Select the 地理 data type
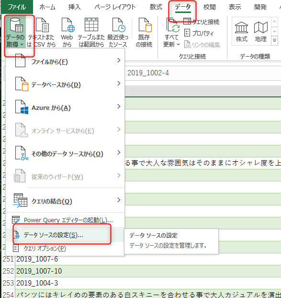Image resolution: width=281 pixels, height=298 pixels. point(261,32)
